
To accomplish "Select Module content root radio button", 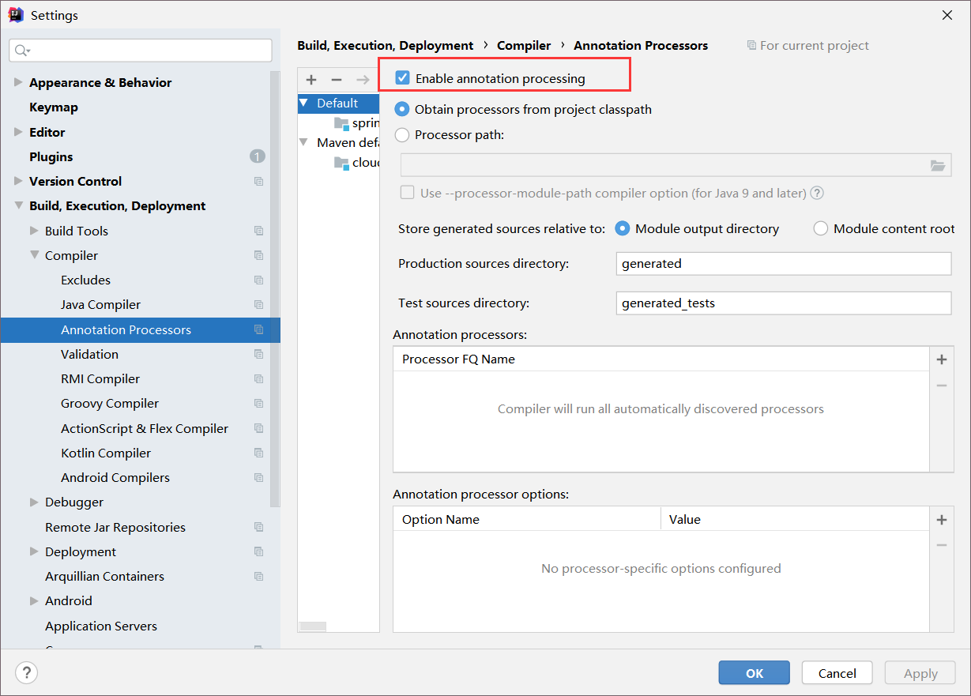I will pos(821,228).
